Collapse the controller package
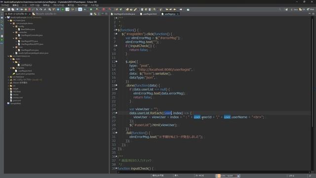The height and width of the screenshot is (178, 316). [x=14, y=32]
